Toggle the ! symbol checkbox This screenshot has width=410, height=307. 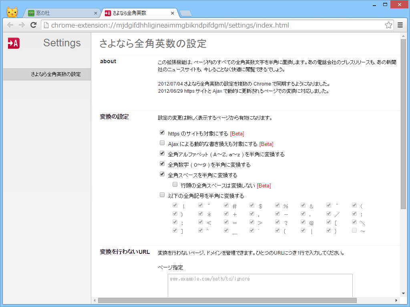pyautogui.click(x=175, y=205)
